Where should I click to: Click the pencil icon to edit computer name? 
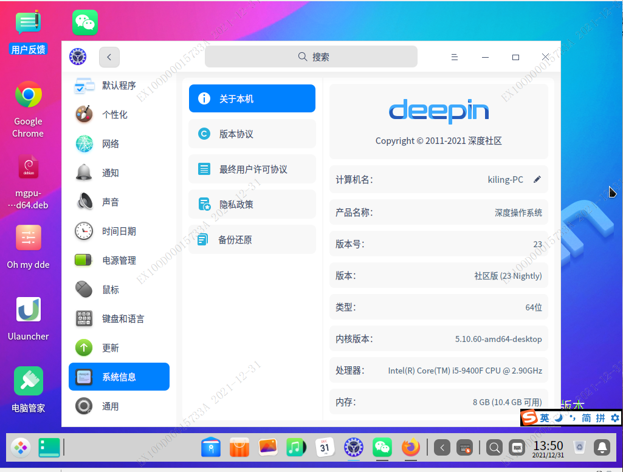[537, 179]
